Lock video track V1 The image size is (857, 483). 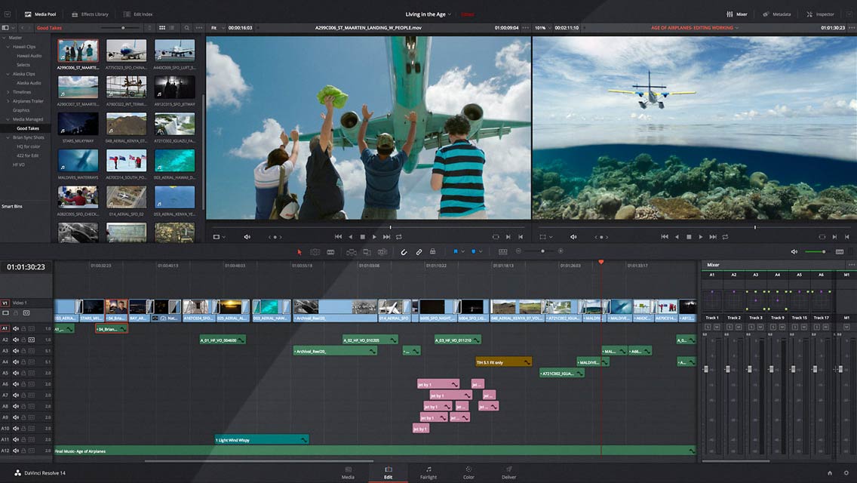click(15, 312)
